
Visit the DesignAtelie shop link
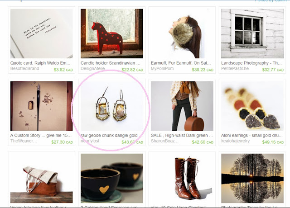coord(92,69)
